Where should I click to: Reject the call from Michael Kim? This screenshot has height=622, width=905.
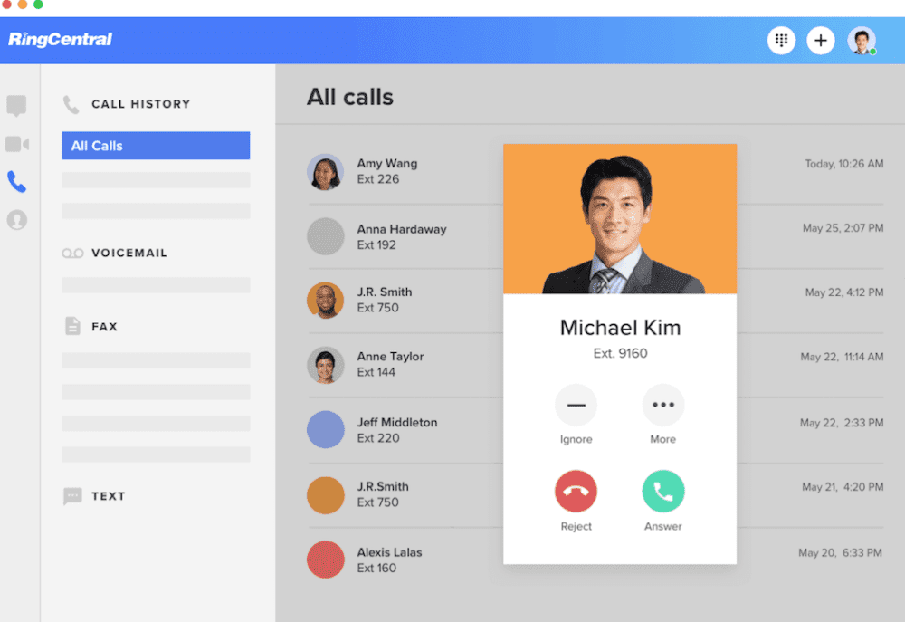tap(576, 492)
